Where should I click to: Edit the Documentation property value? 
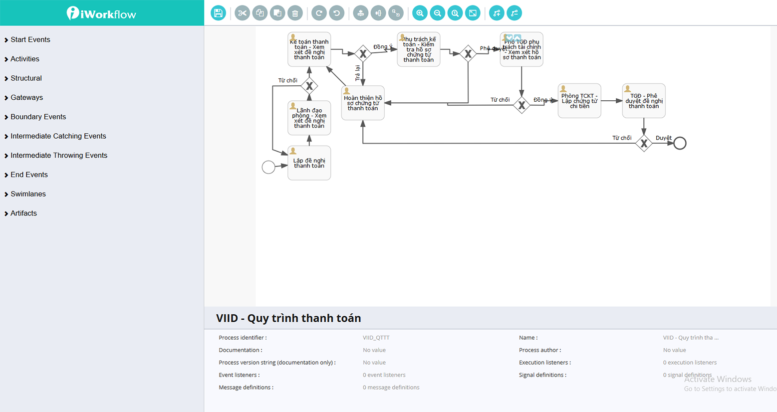click(x=374, y=350)
